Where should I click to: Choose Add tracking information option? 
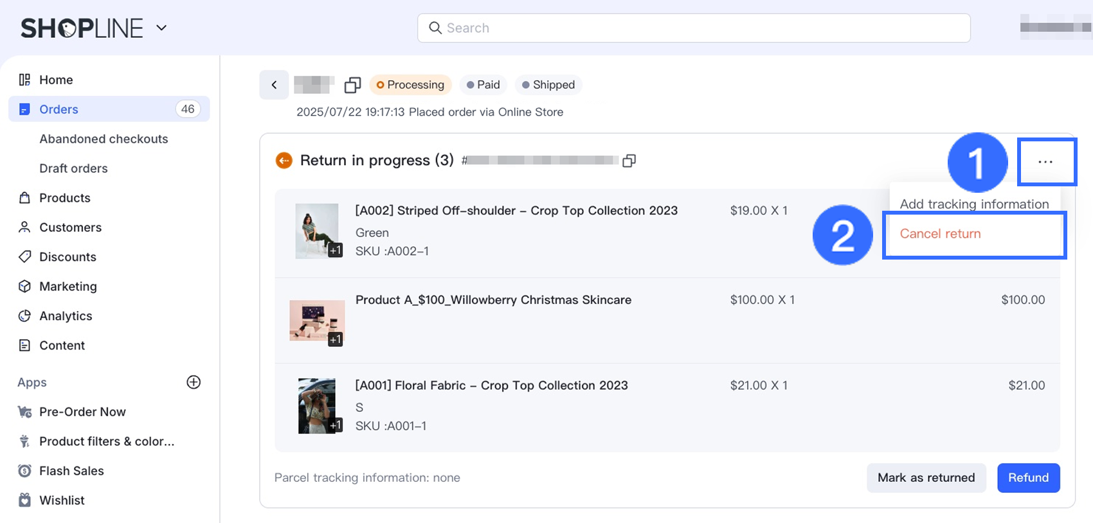coord(974,204)
